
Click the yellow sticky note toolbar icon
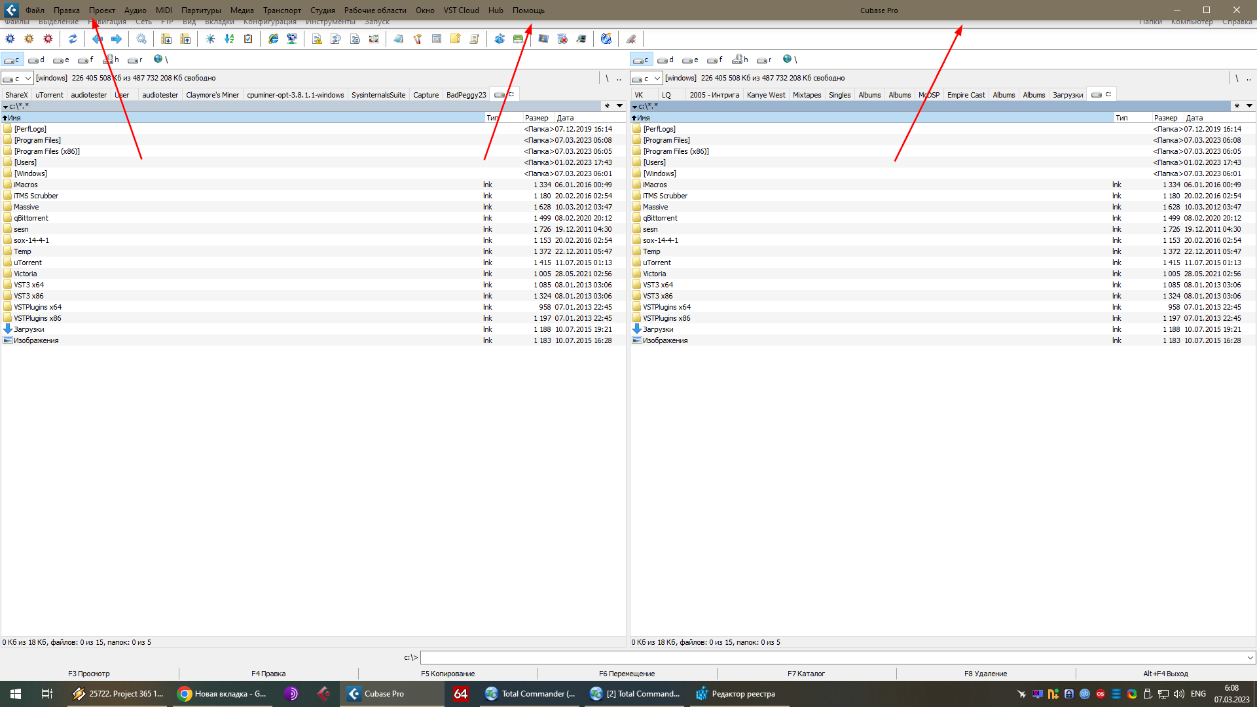pyautogui.click(x=456, y=39)
